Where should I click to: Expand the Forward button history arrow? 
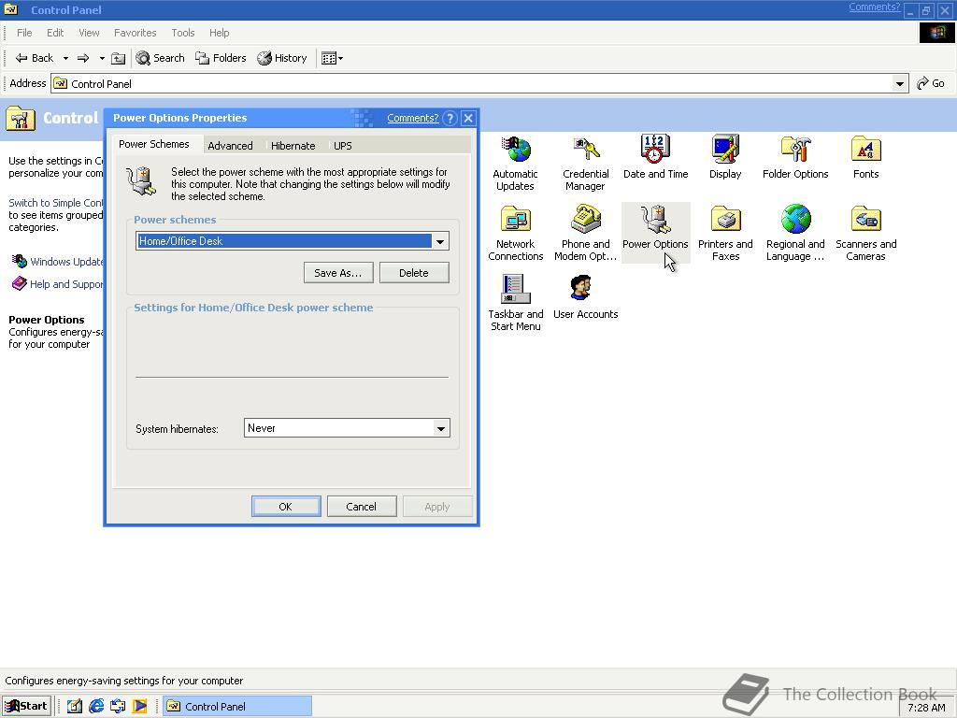pyautogui.click(x=102, y=58)
